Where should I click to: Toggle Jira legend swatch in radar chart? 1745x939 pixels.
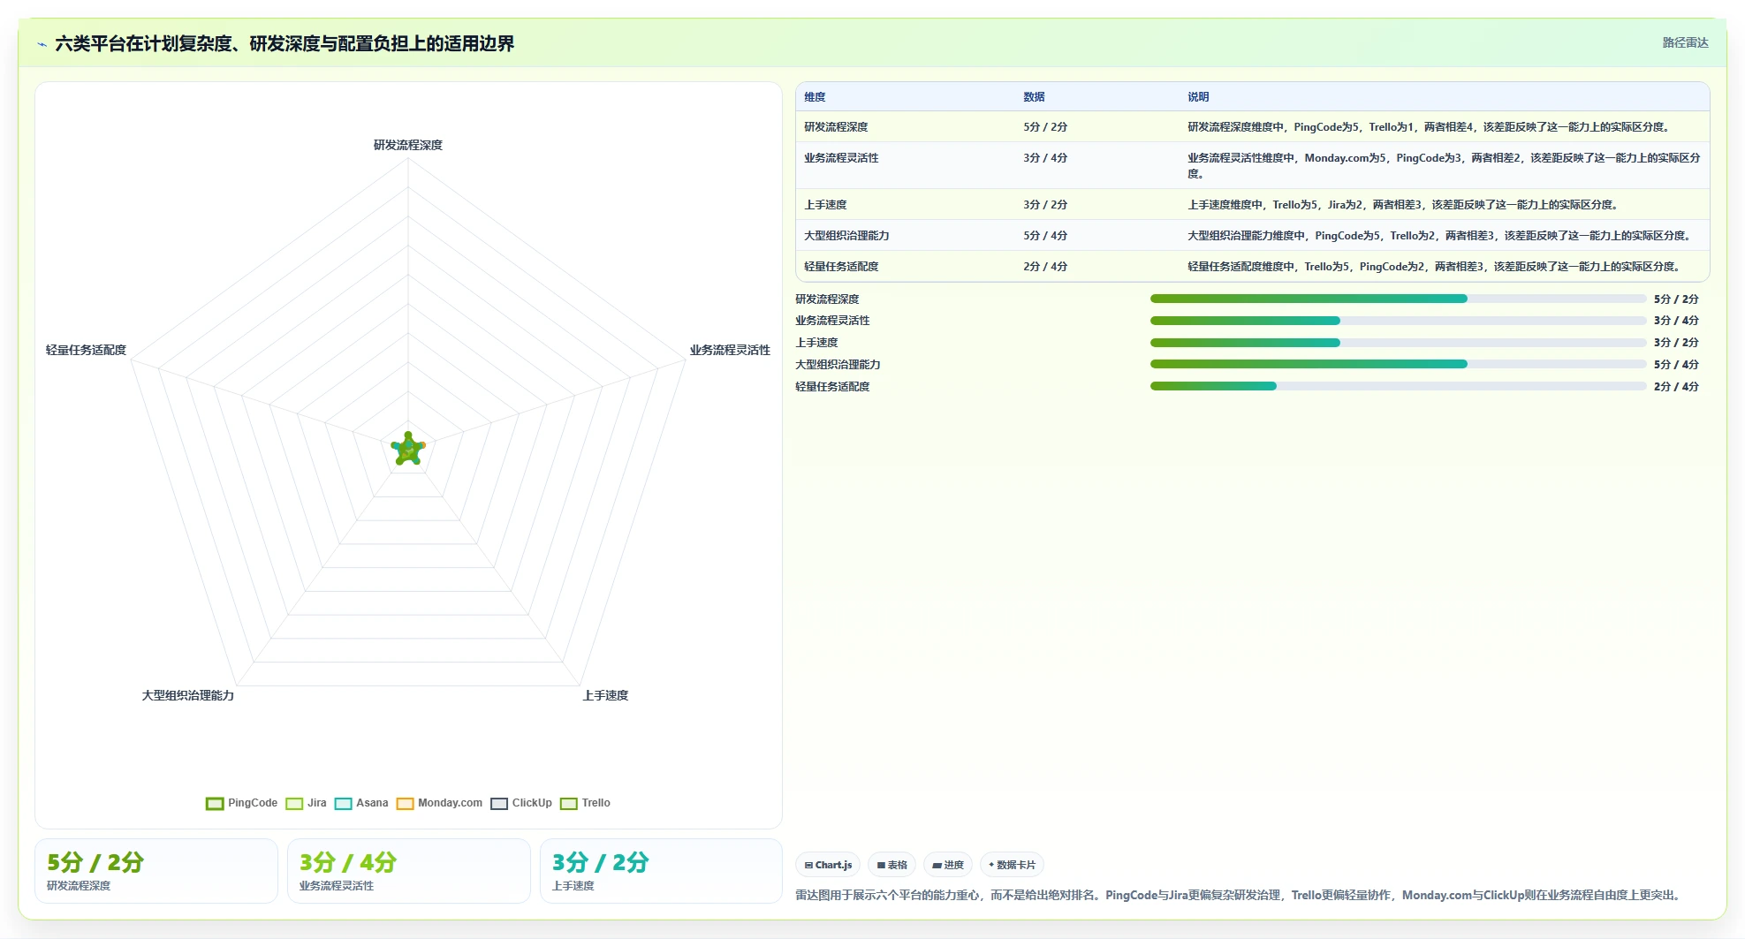(x=294, y=804)
